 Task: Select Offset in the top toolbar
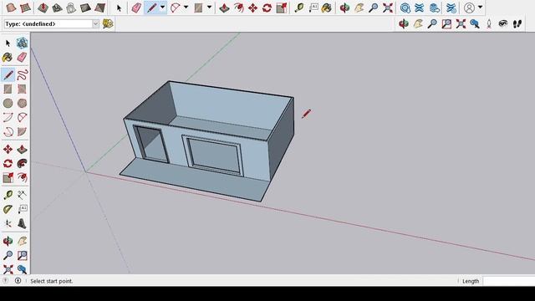pos(238,8)
